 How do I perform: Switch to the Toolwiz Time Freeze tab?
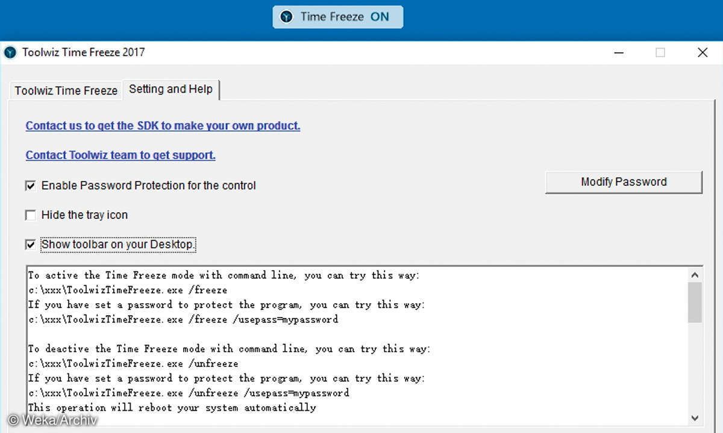(x=66, y=91)
